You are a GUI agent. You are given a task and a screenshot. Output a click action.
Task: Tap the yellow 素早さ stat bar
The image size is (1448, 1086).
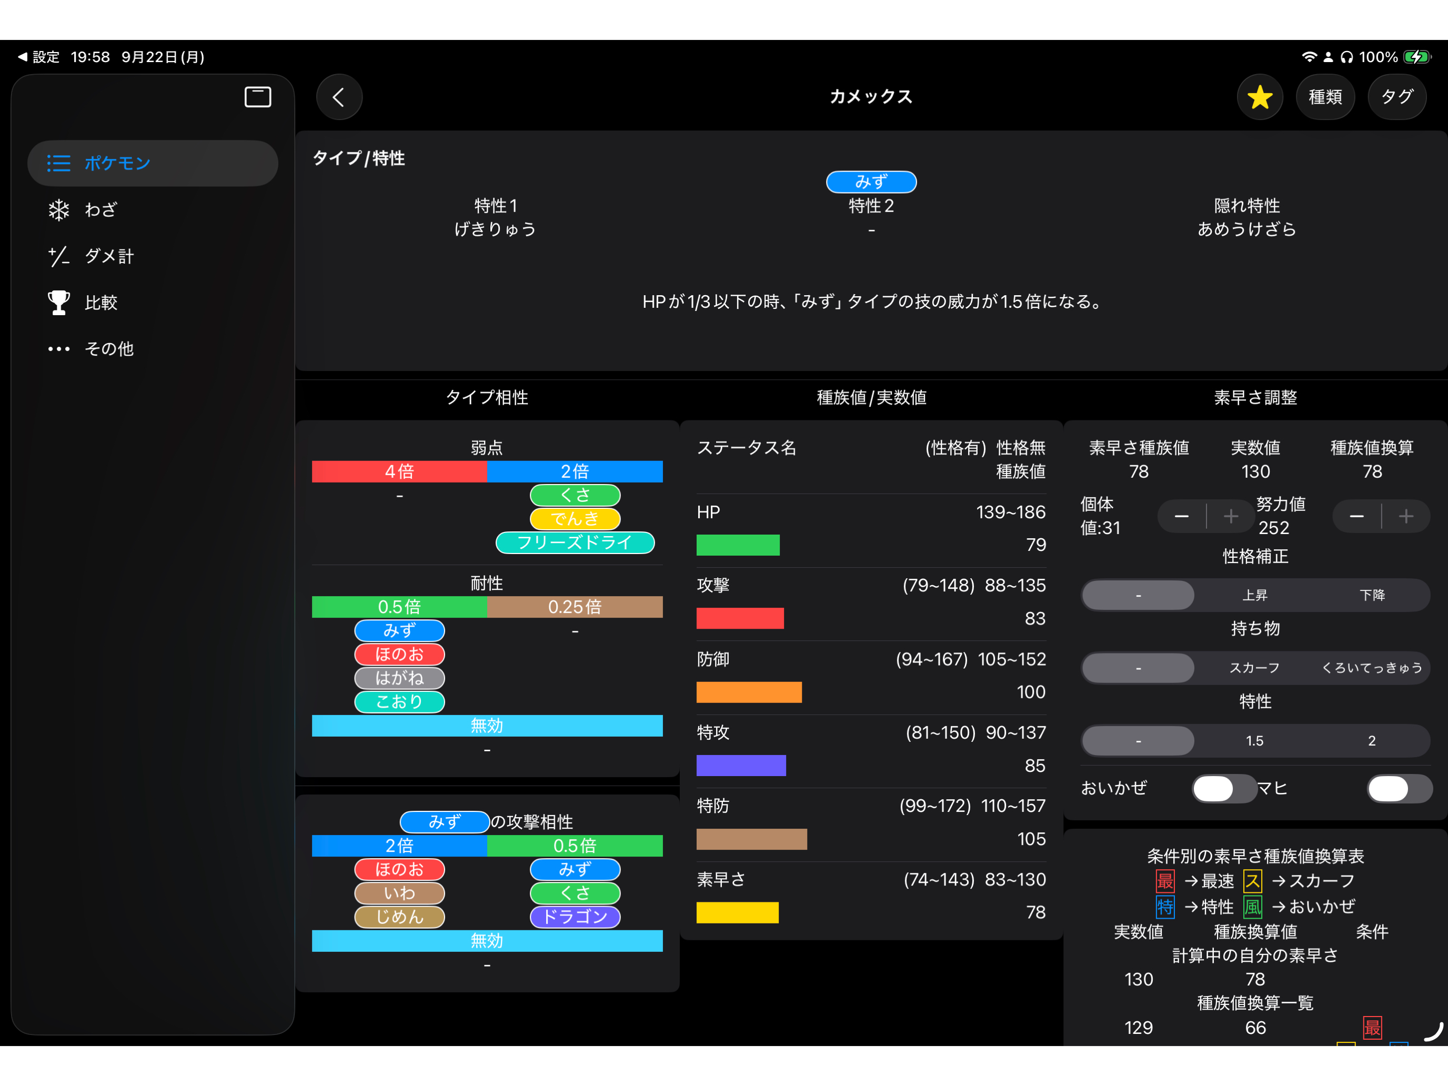737,912
